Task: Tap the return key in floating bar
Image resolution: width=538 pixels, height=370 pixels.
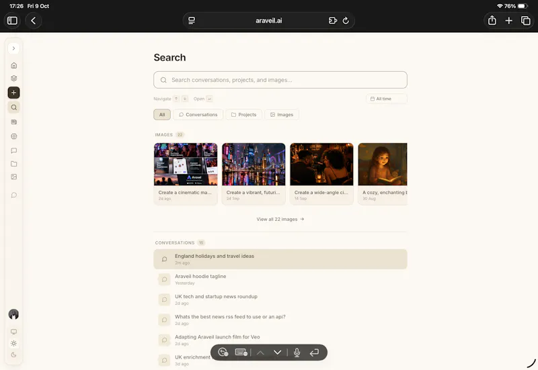Action: 314,352
